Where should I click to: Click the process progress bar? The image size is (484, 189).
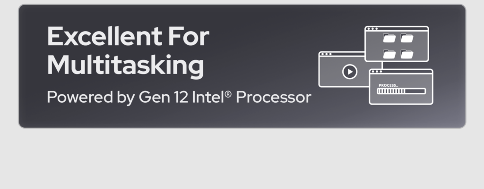402,91
